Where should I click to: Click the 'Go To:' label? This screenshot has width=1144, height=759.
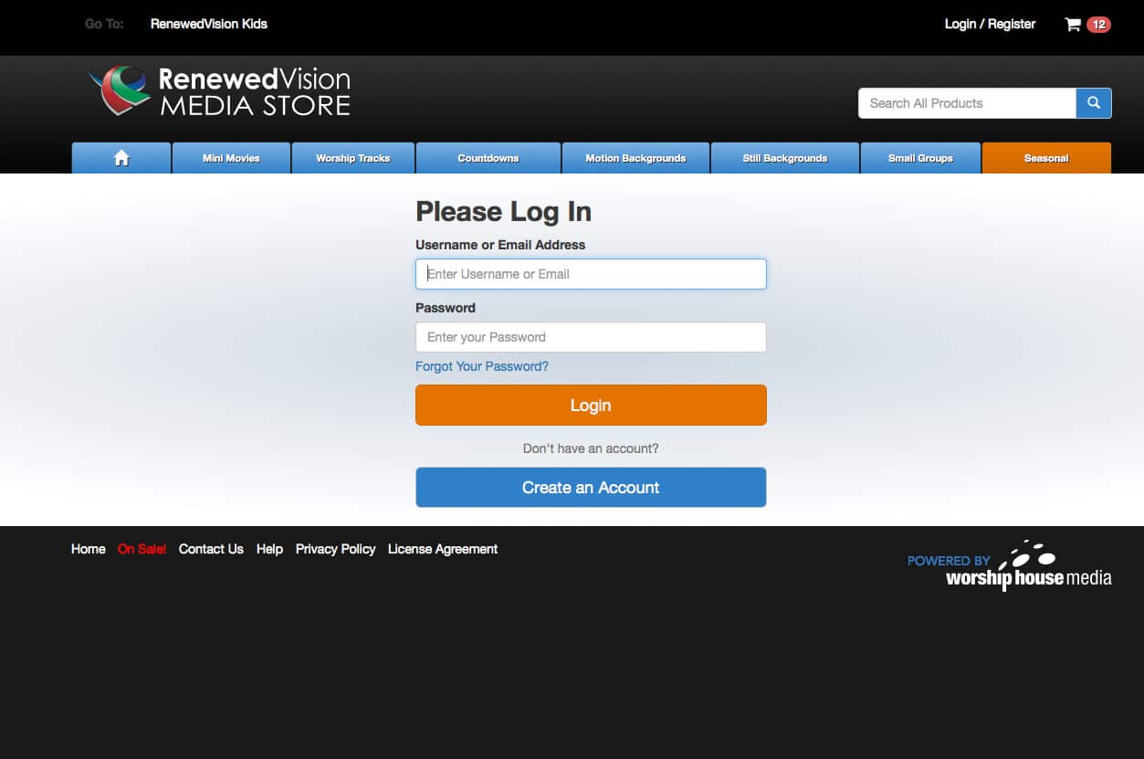pyautogui.click(x=104, y=25)
